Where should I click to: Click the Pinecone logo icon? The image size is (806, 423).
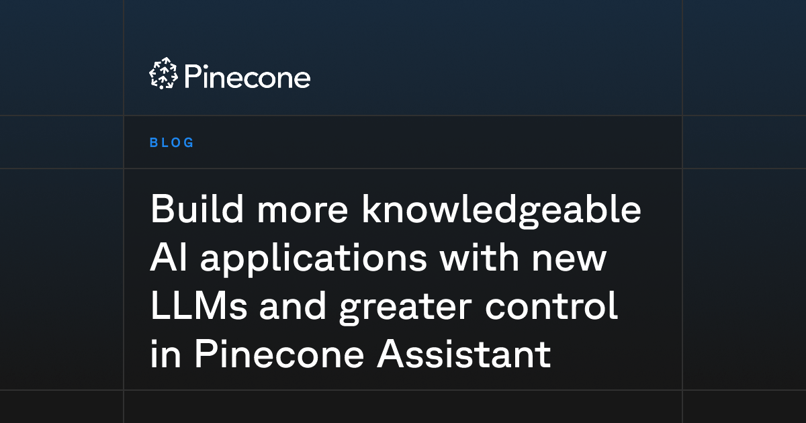click(163, 73)
